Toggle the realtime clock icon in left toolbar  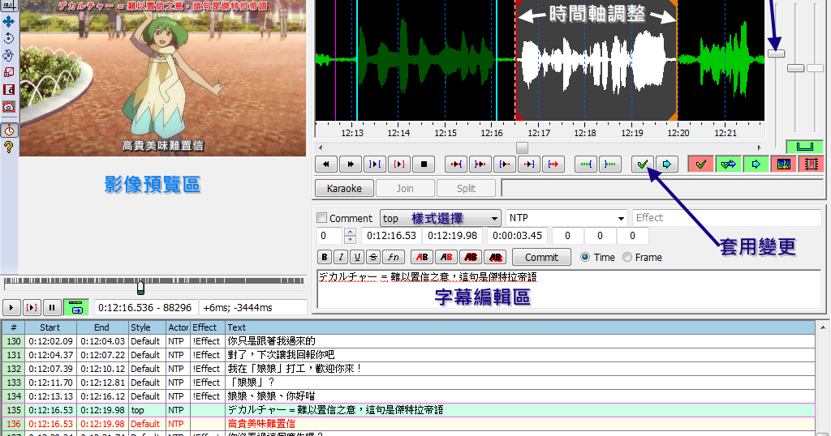[x=8, y=130]
